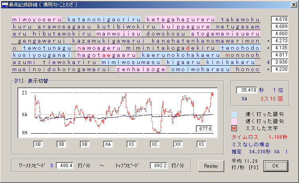Click the phrase 'tewotunagu'
The image size is (299, 183).
[x=47, y=48]
